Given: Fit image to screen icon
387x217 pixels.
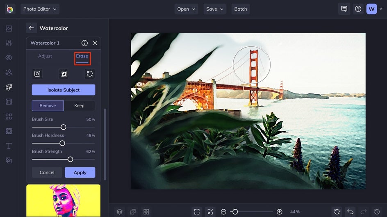Looking at the screenshot, I should pyautogui.click(x=197, y=212).
